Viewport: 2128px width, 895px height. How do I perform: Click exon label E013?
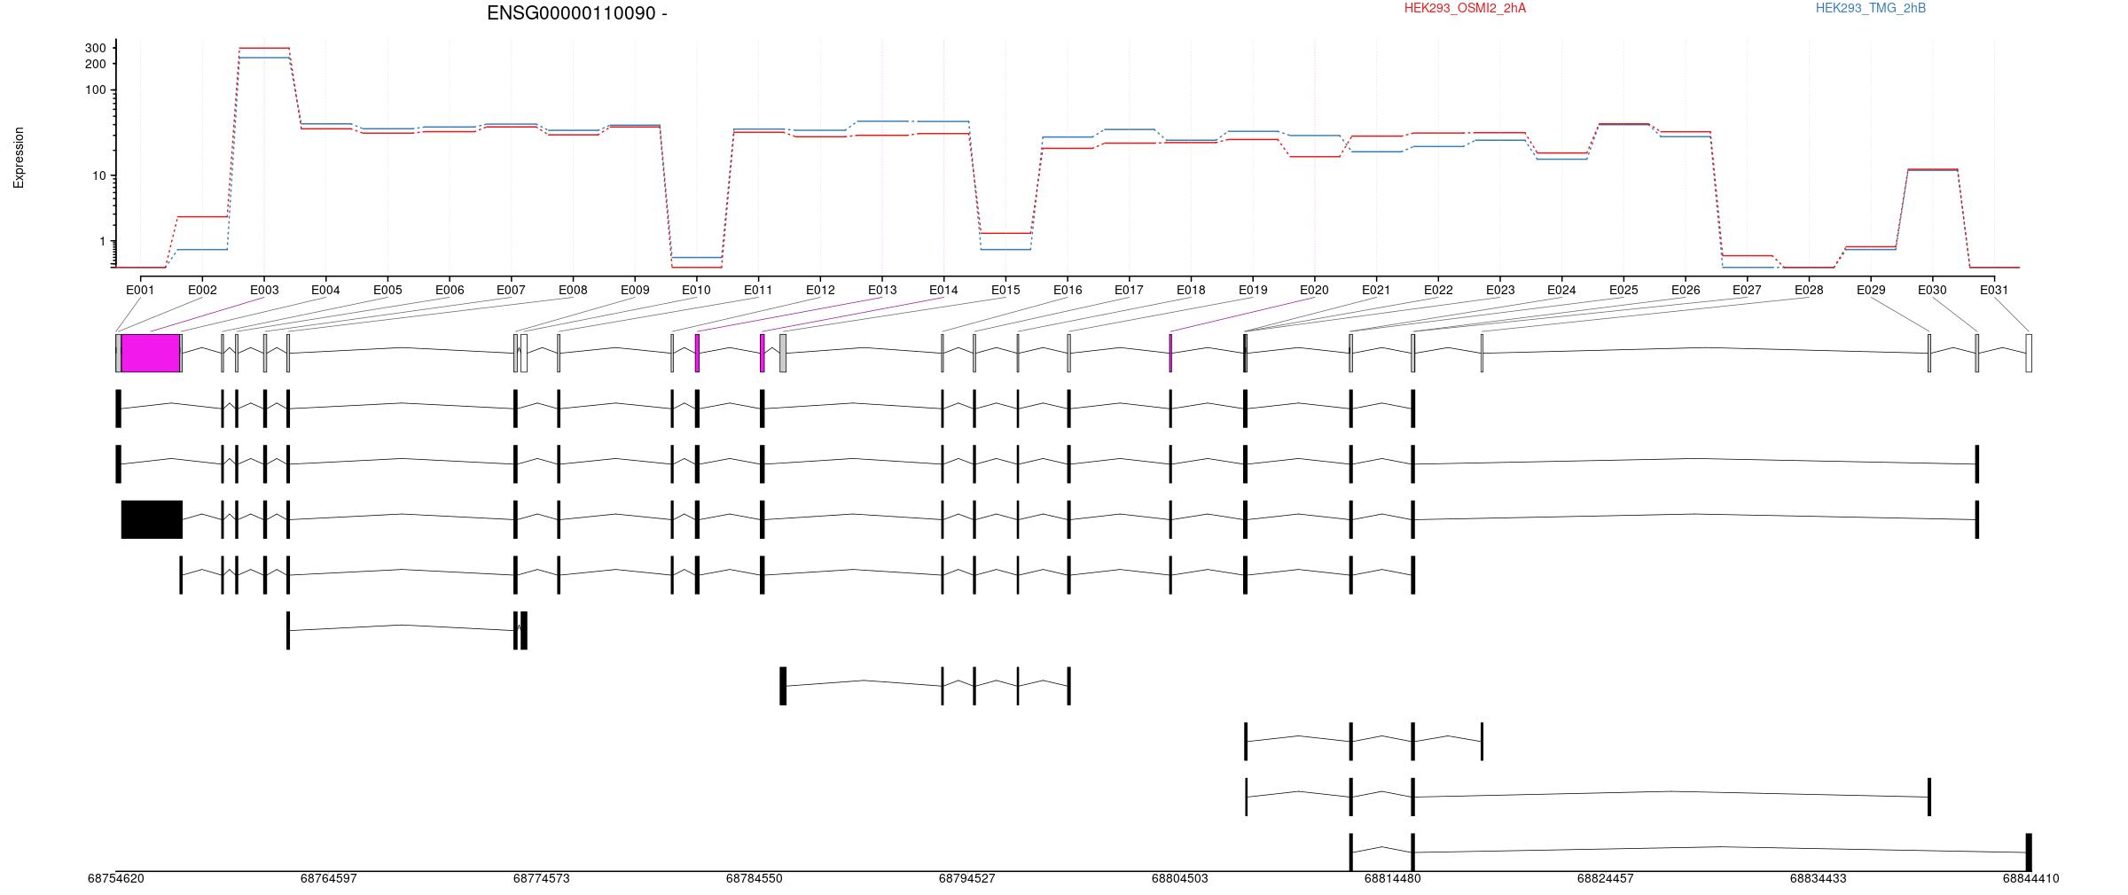click(882, 290)
